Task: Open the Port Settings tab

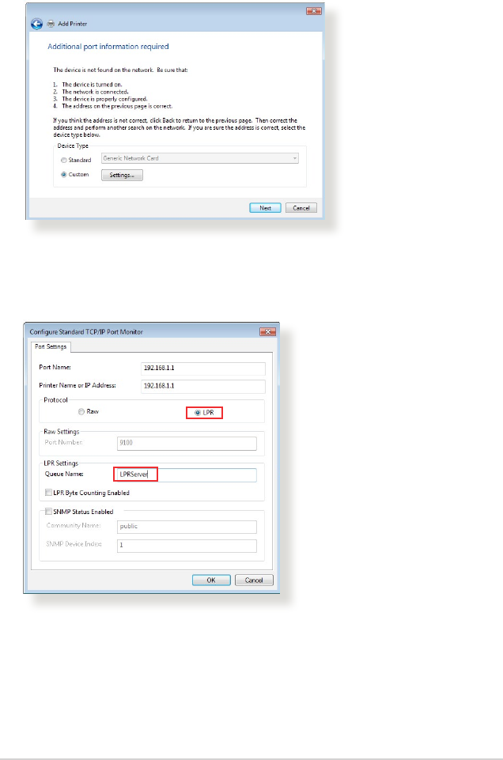Action: click(x=51, y=346)
